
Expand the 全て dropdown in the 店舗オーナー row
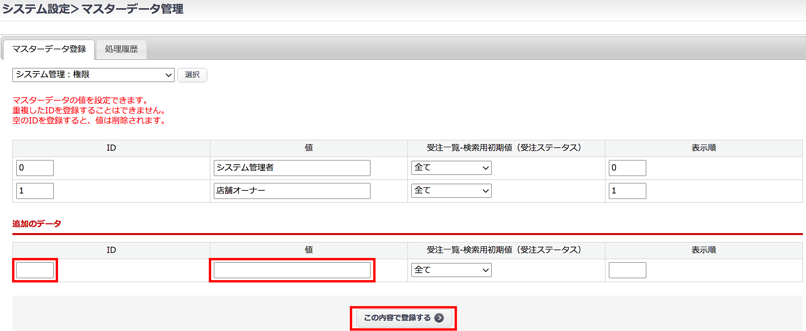(451, 191)
